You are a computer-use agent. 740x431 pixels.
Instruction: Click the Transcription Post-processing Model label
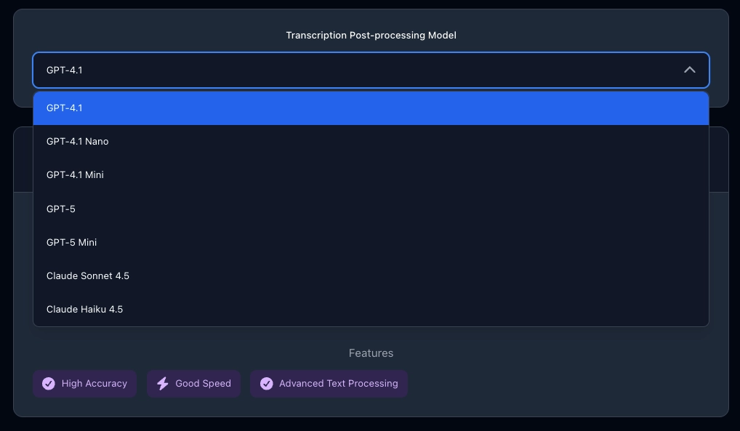click(x=371, y=35)
